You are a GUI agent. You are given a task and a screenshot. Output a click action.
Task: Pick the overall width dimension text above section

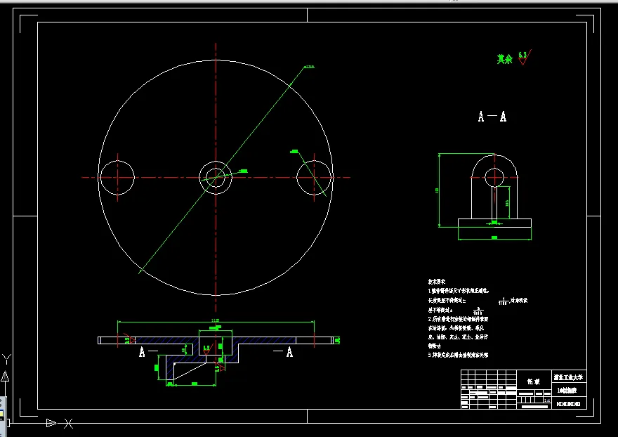click(x=215, y=320)
